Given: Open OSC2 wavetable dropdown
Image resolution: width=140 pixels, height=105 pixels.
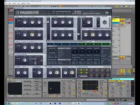Looking at the screenshot, I should (24, 29).
